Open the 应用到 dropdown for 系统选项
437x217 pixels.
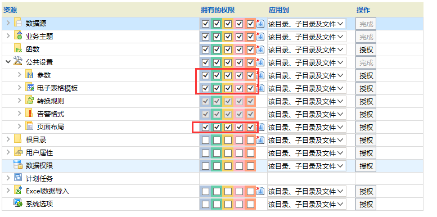click(x=307, y=205)
